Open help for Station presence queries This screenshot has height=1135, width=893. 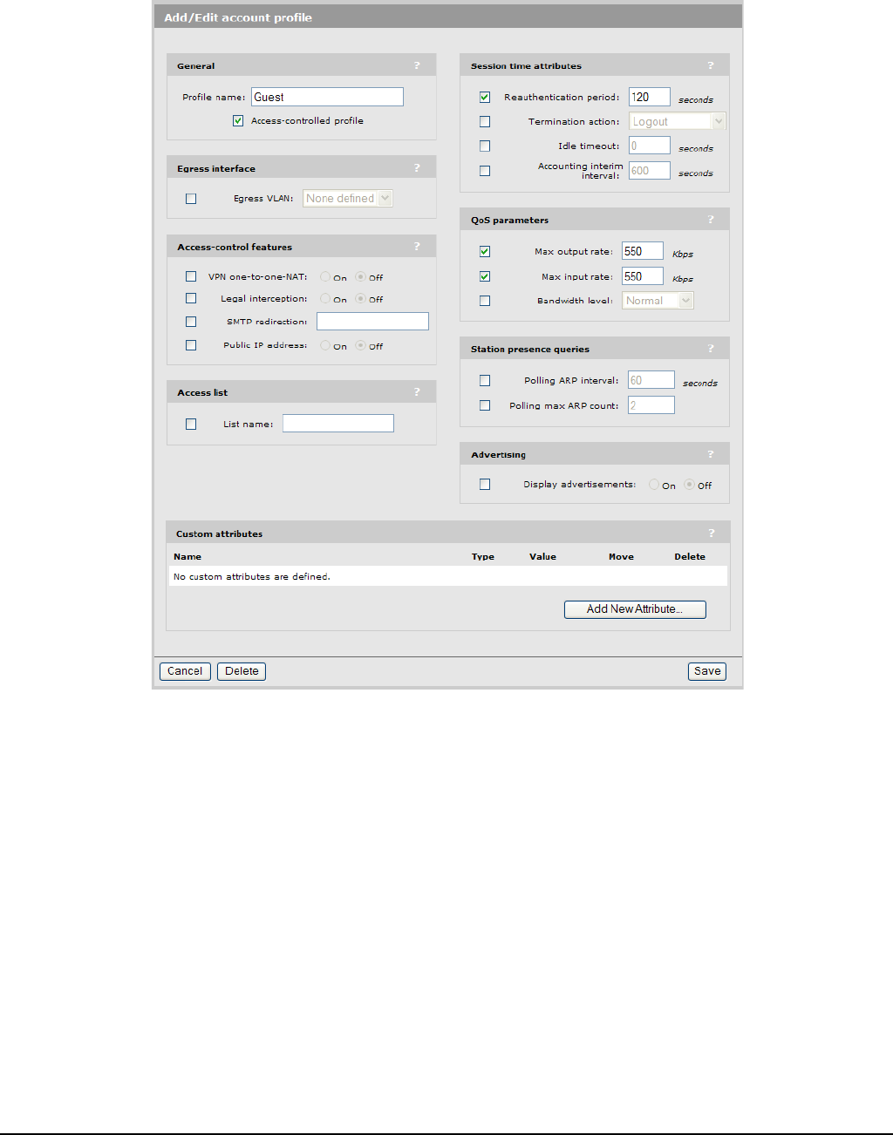pyautogui.click(x=711, y=349)
